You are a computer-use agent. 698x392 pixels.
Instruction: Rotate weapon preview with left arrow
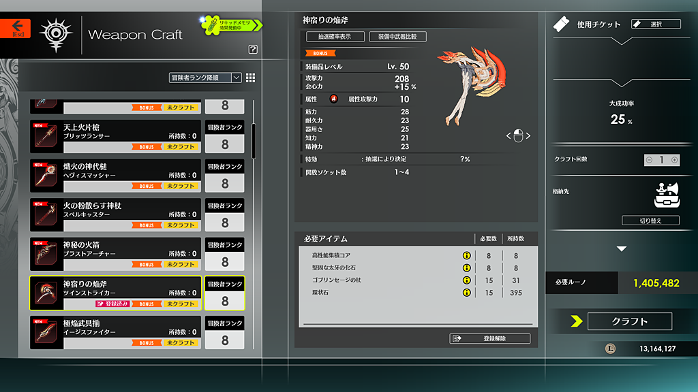(x=508, y=136)
